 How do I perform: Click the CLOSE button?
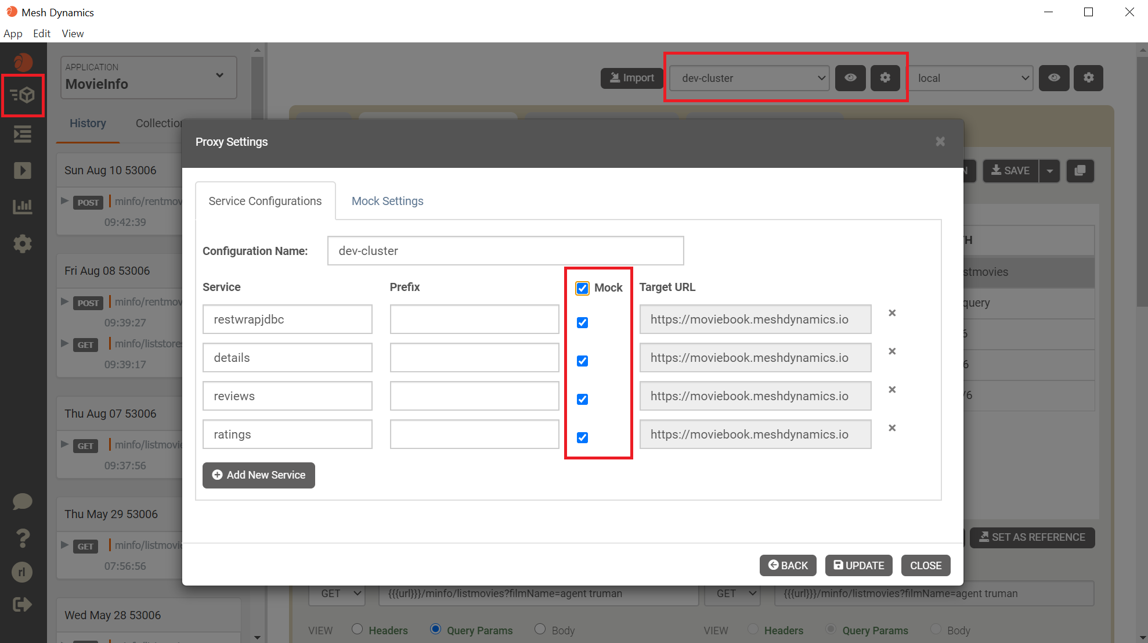pos(926,566)
